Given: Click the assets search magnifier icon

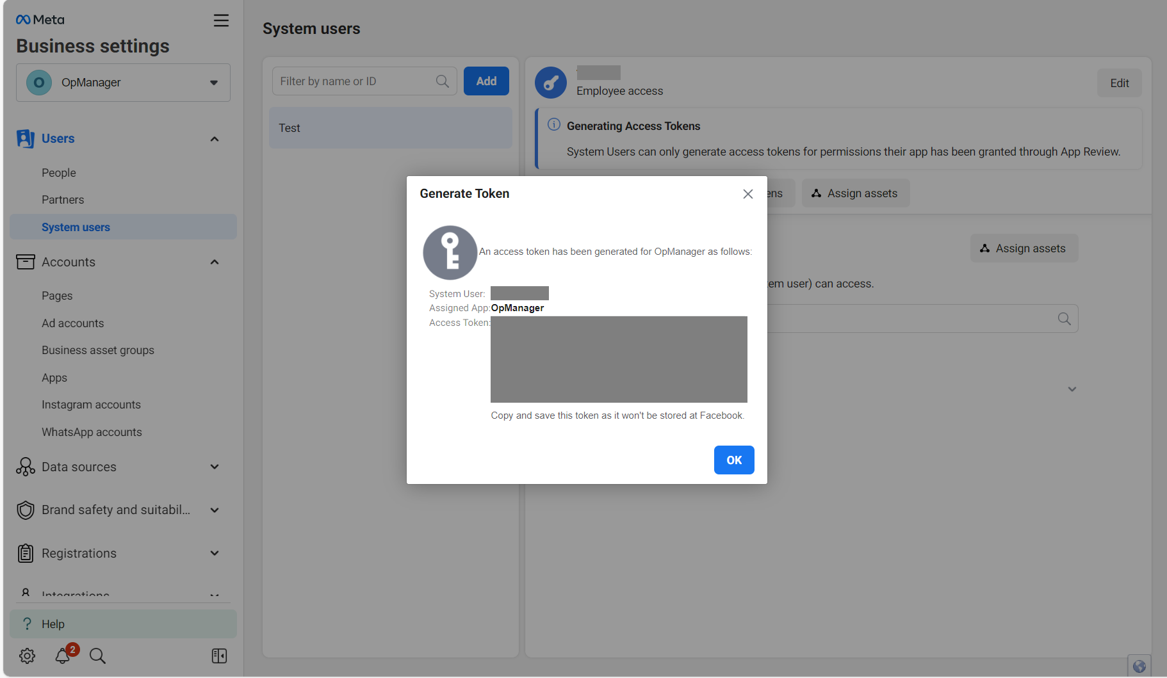Looking at the screenshot, I should pos(1065,319).
